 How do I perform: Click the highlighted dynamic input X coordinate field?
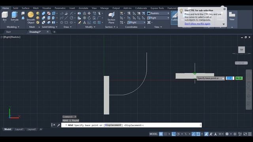230,78
